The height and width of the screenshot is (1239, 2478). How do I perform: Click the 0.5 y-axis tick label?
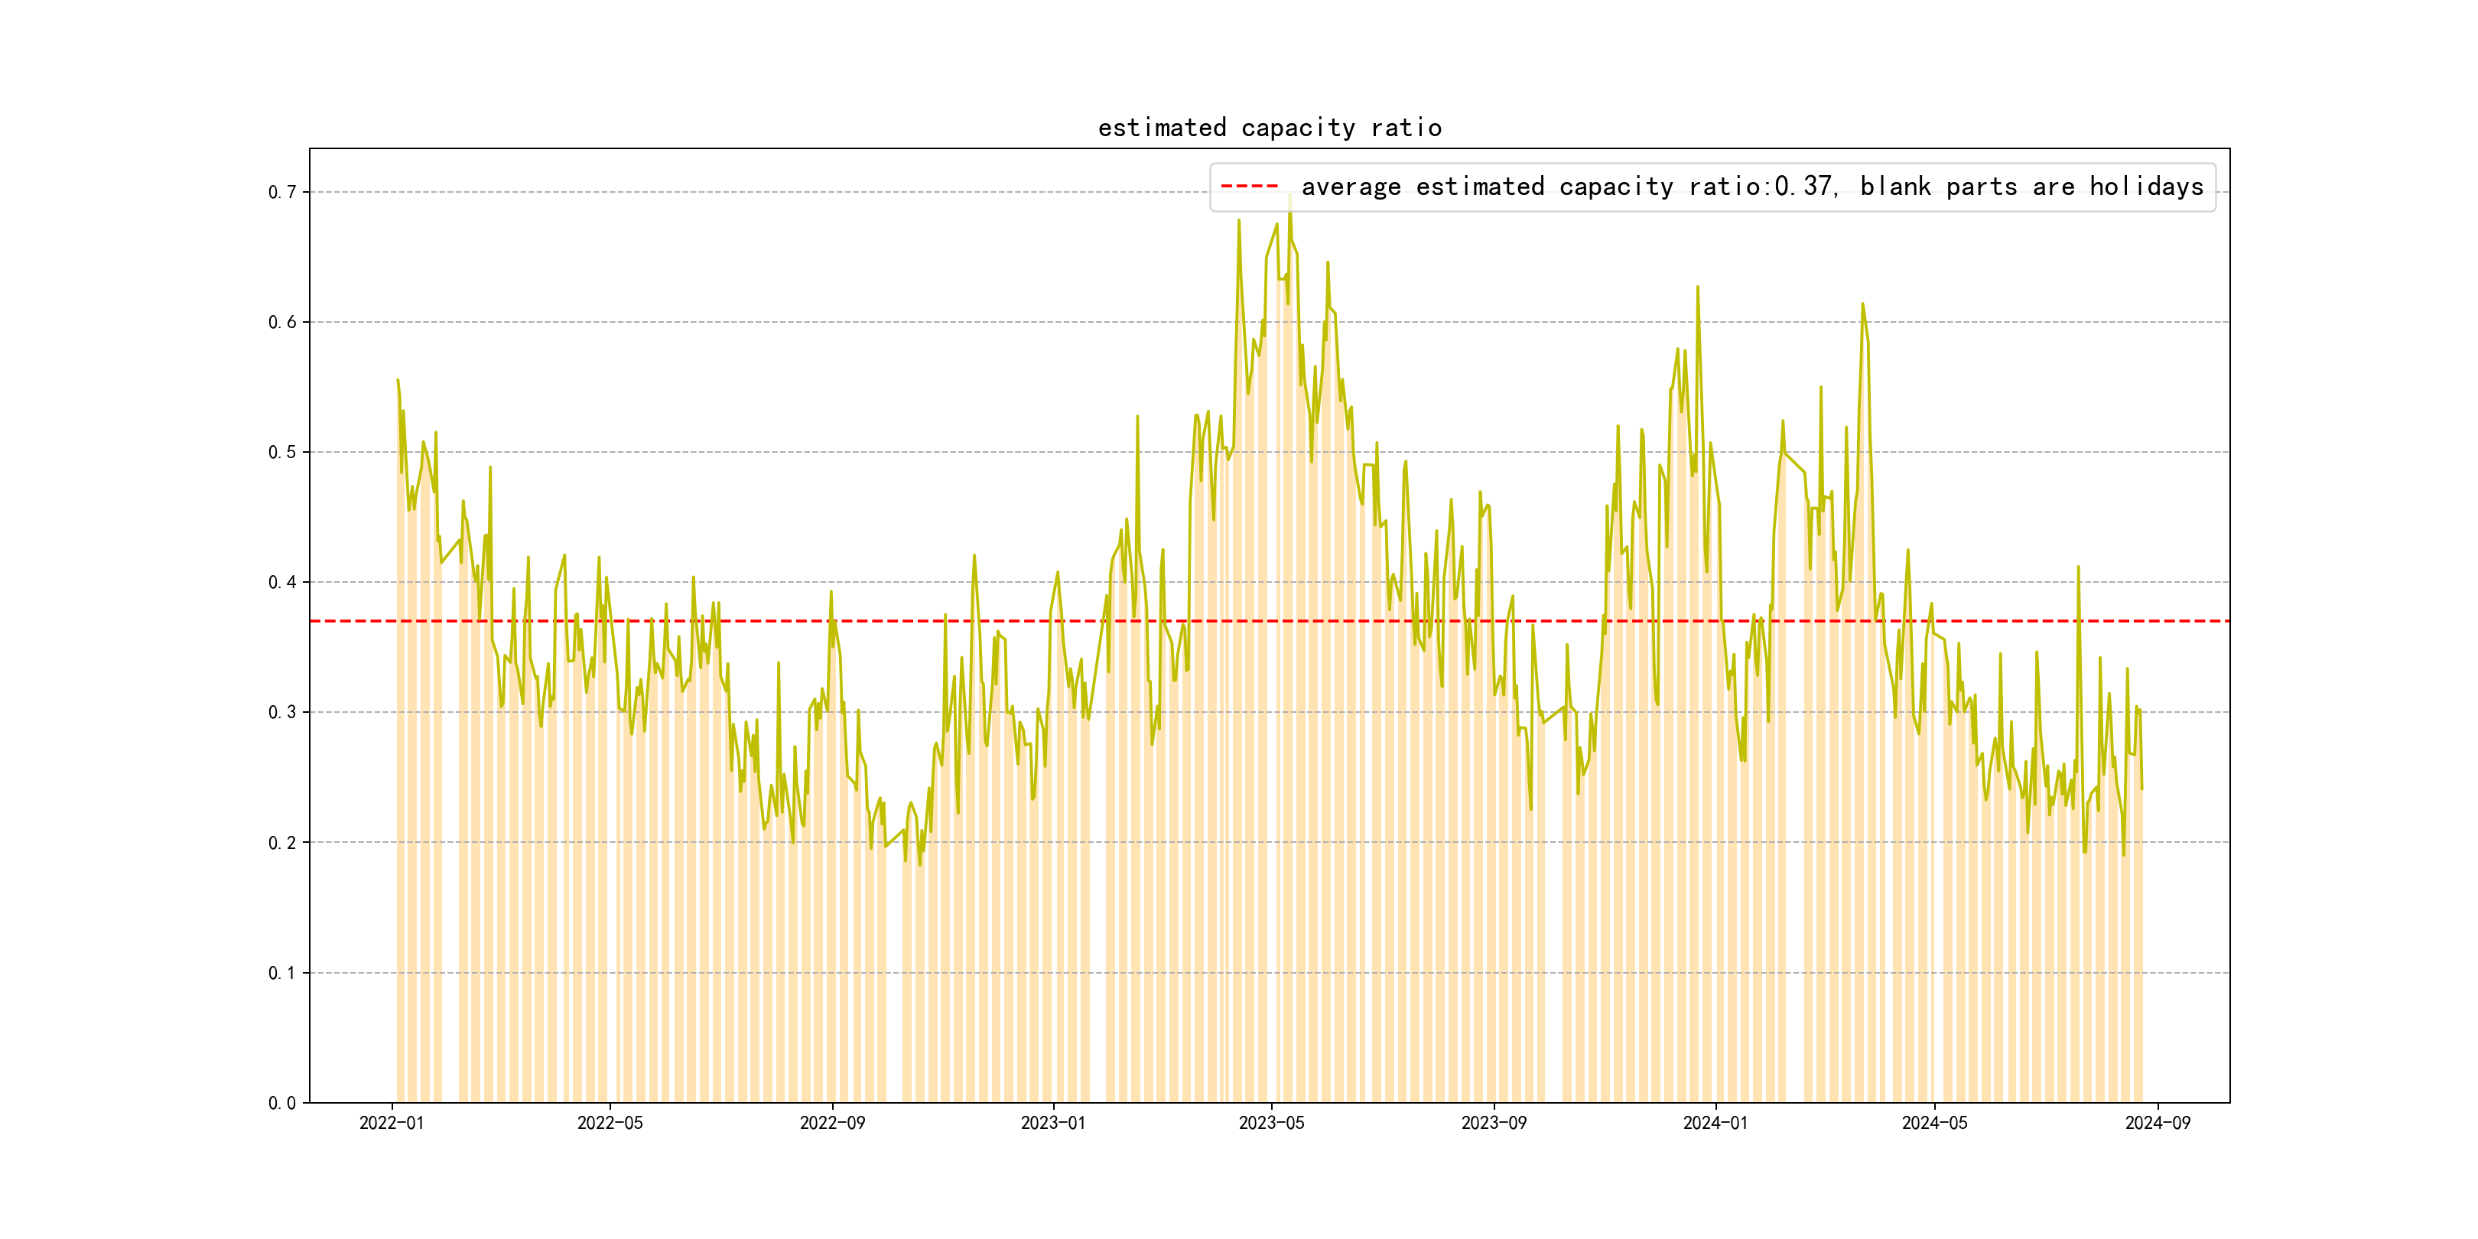coord(282,452)
